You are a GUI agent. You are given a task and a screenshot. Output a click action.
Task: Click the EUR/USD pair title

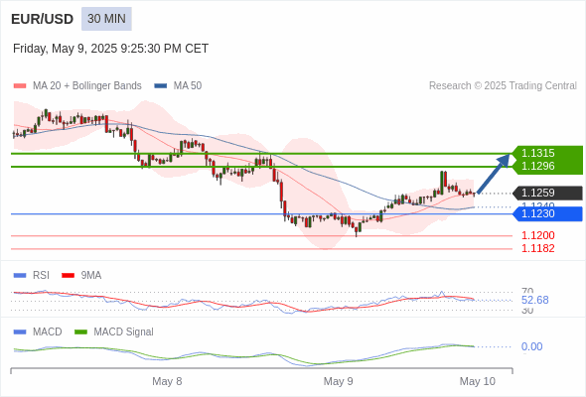[43, 19]
